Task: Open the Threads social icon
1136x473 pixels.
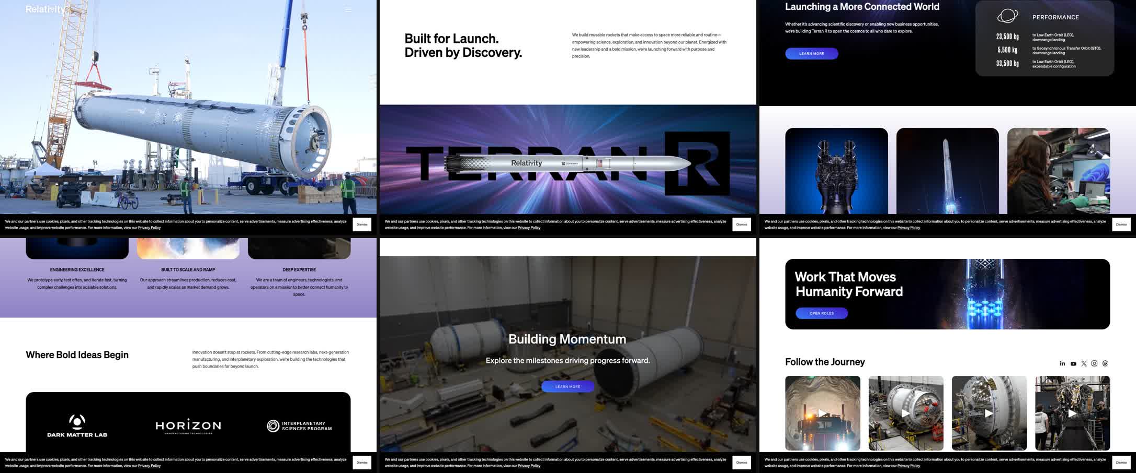Action: pyautogui.click(x=1105, y=363)
